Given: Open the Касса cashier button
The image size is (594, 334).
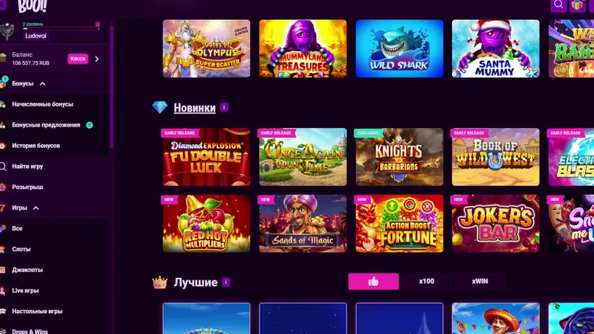Looking at the screenshot, I should click(78, 58).
